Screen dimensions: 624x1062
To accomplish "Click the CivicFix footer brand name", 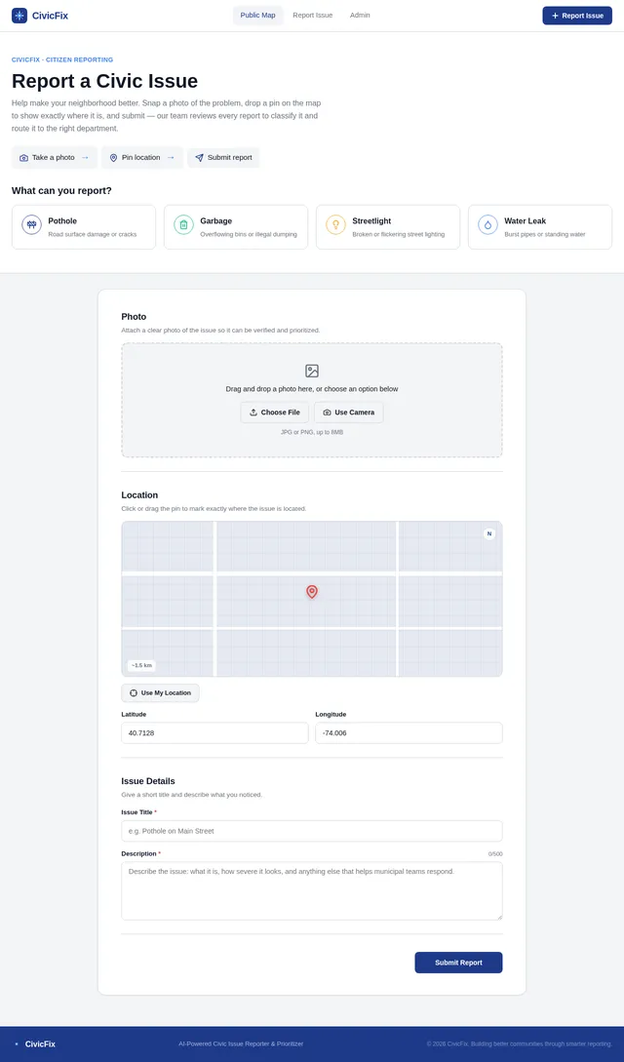I will point(41,1043).
